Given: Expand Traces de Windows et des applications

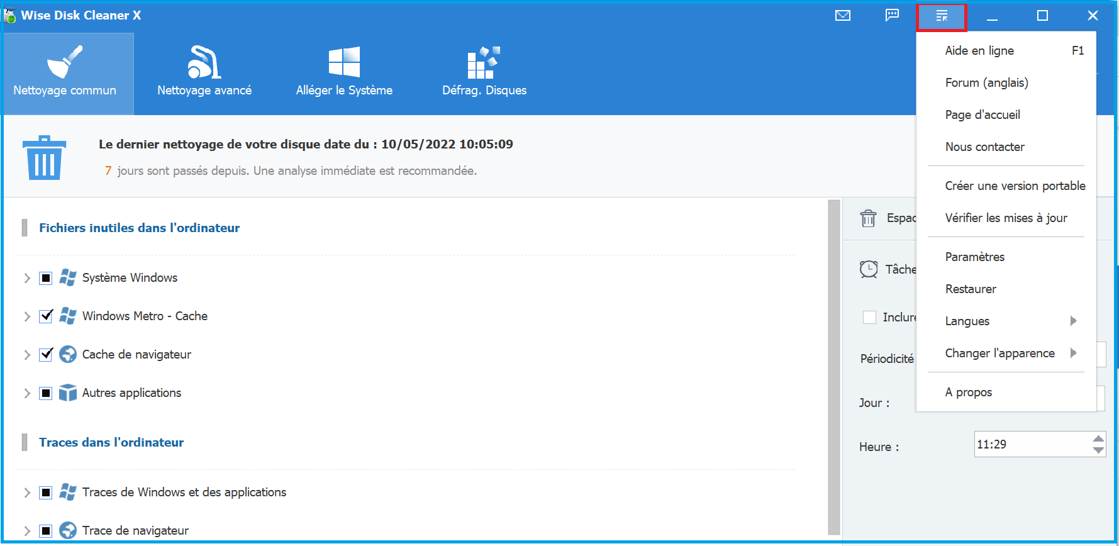Looking at the screenshot, I should click(27, 493).
